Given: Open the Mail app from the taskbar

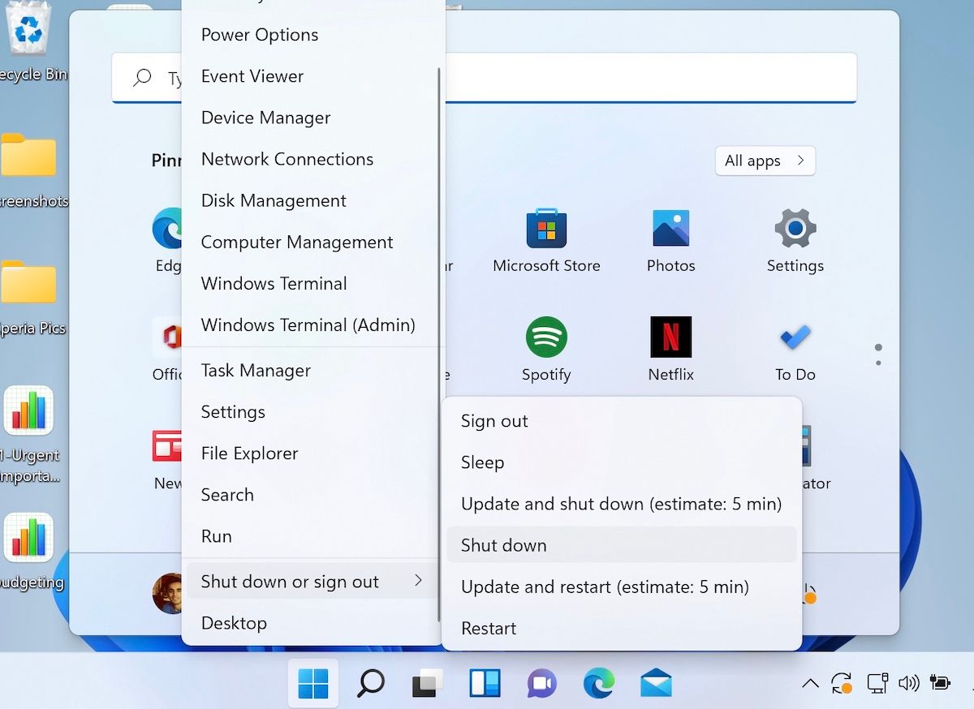Looking at the screenshot, I should tap(656, 683).
